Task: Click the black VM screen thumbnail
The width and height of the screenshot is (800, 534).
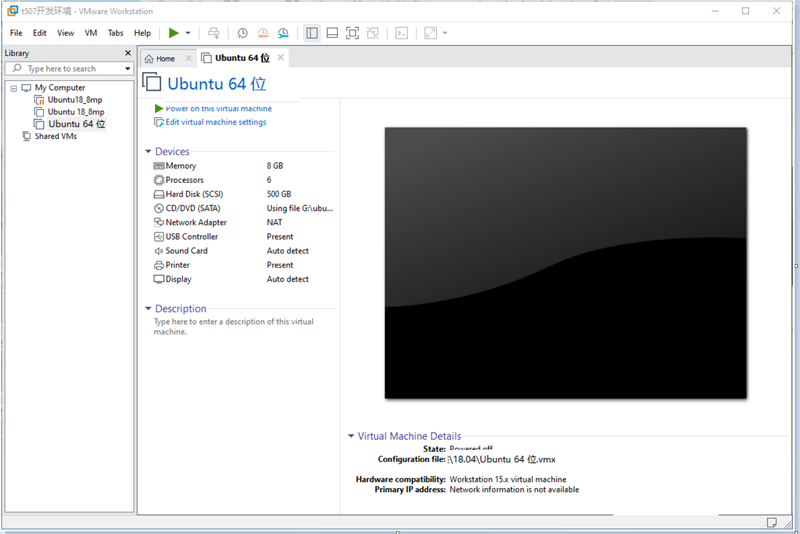Action: (566, 263)
